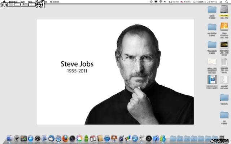Select the jeunesse PDF file on desktop
The height and width of the screenshot is (144, 231).
click(212, 80)
